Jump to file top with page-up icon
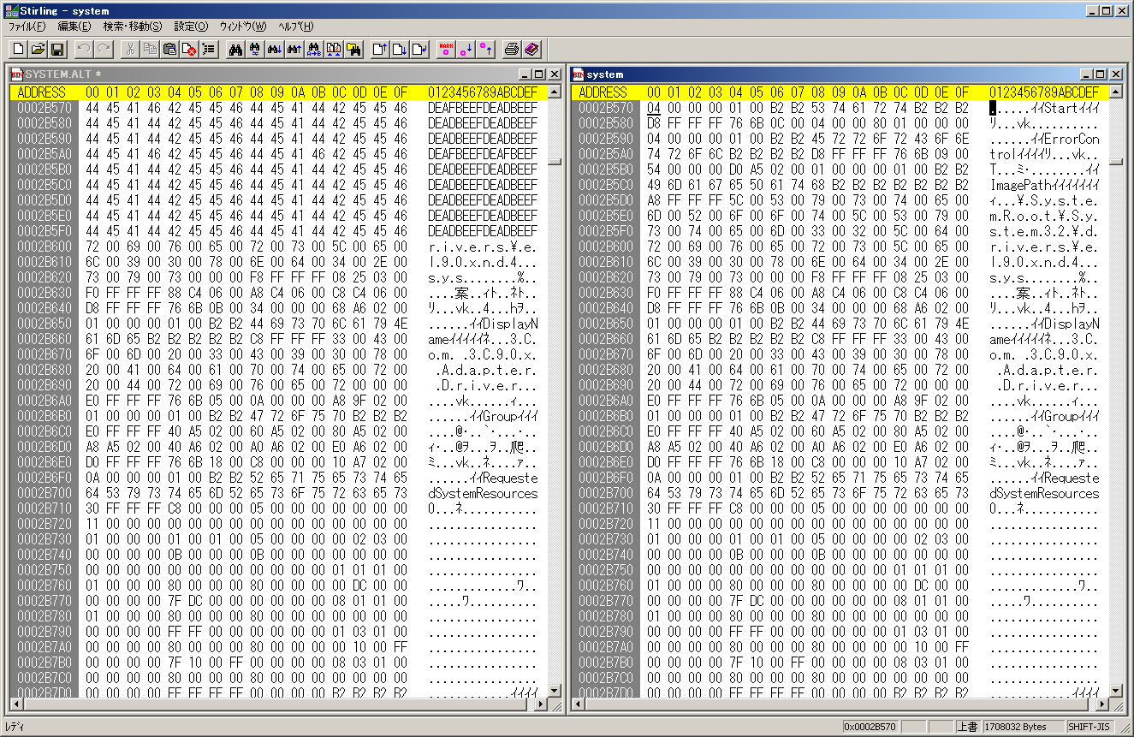This screenshot has height=737, width=1134. point(380,49)
